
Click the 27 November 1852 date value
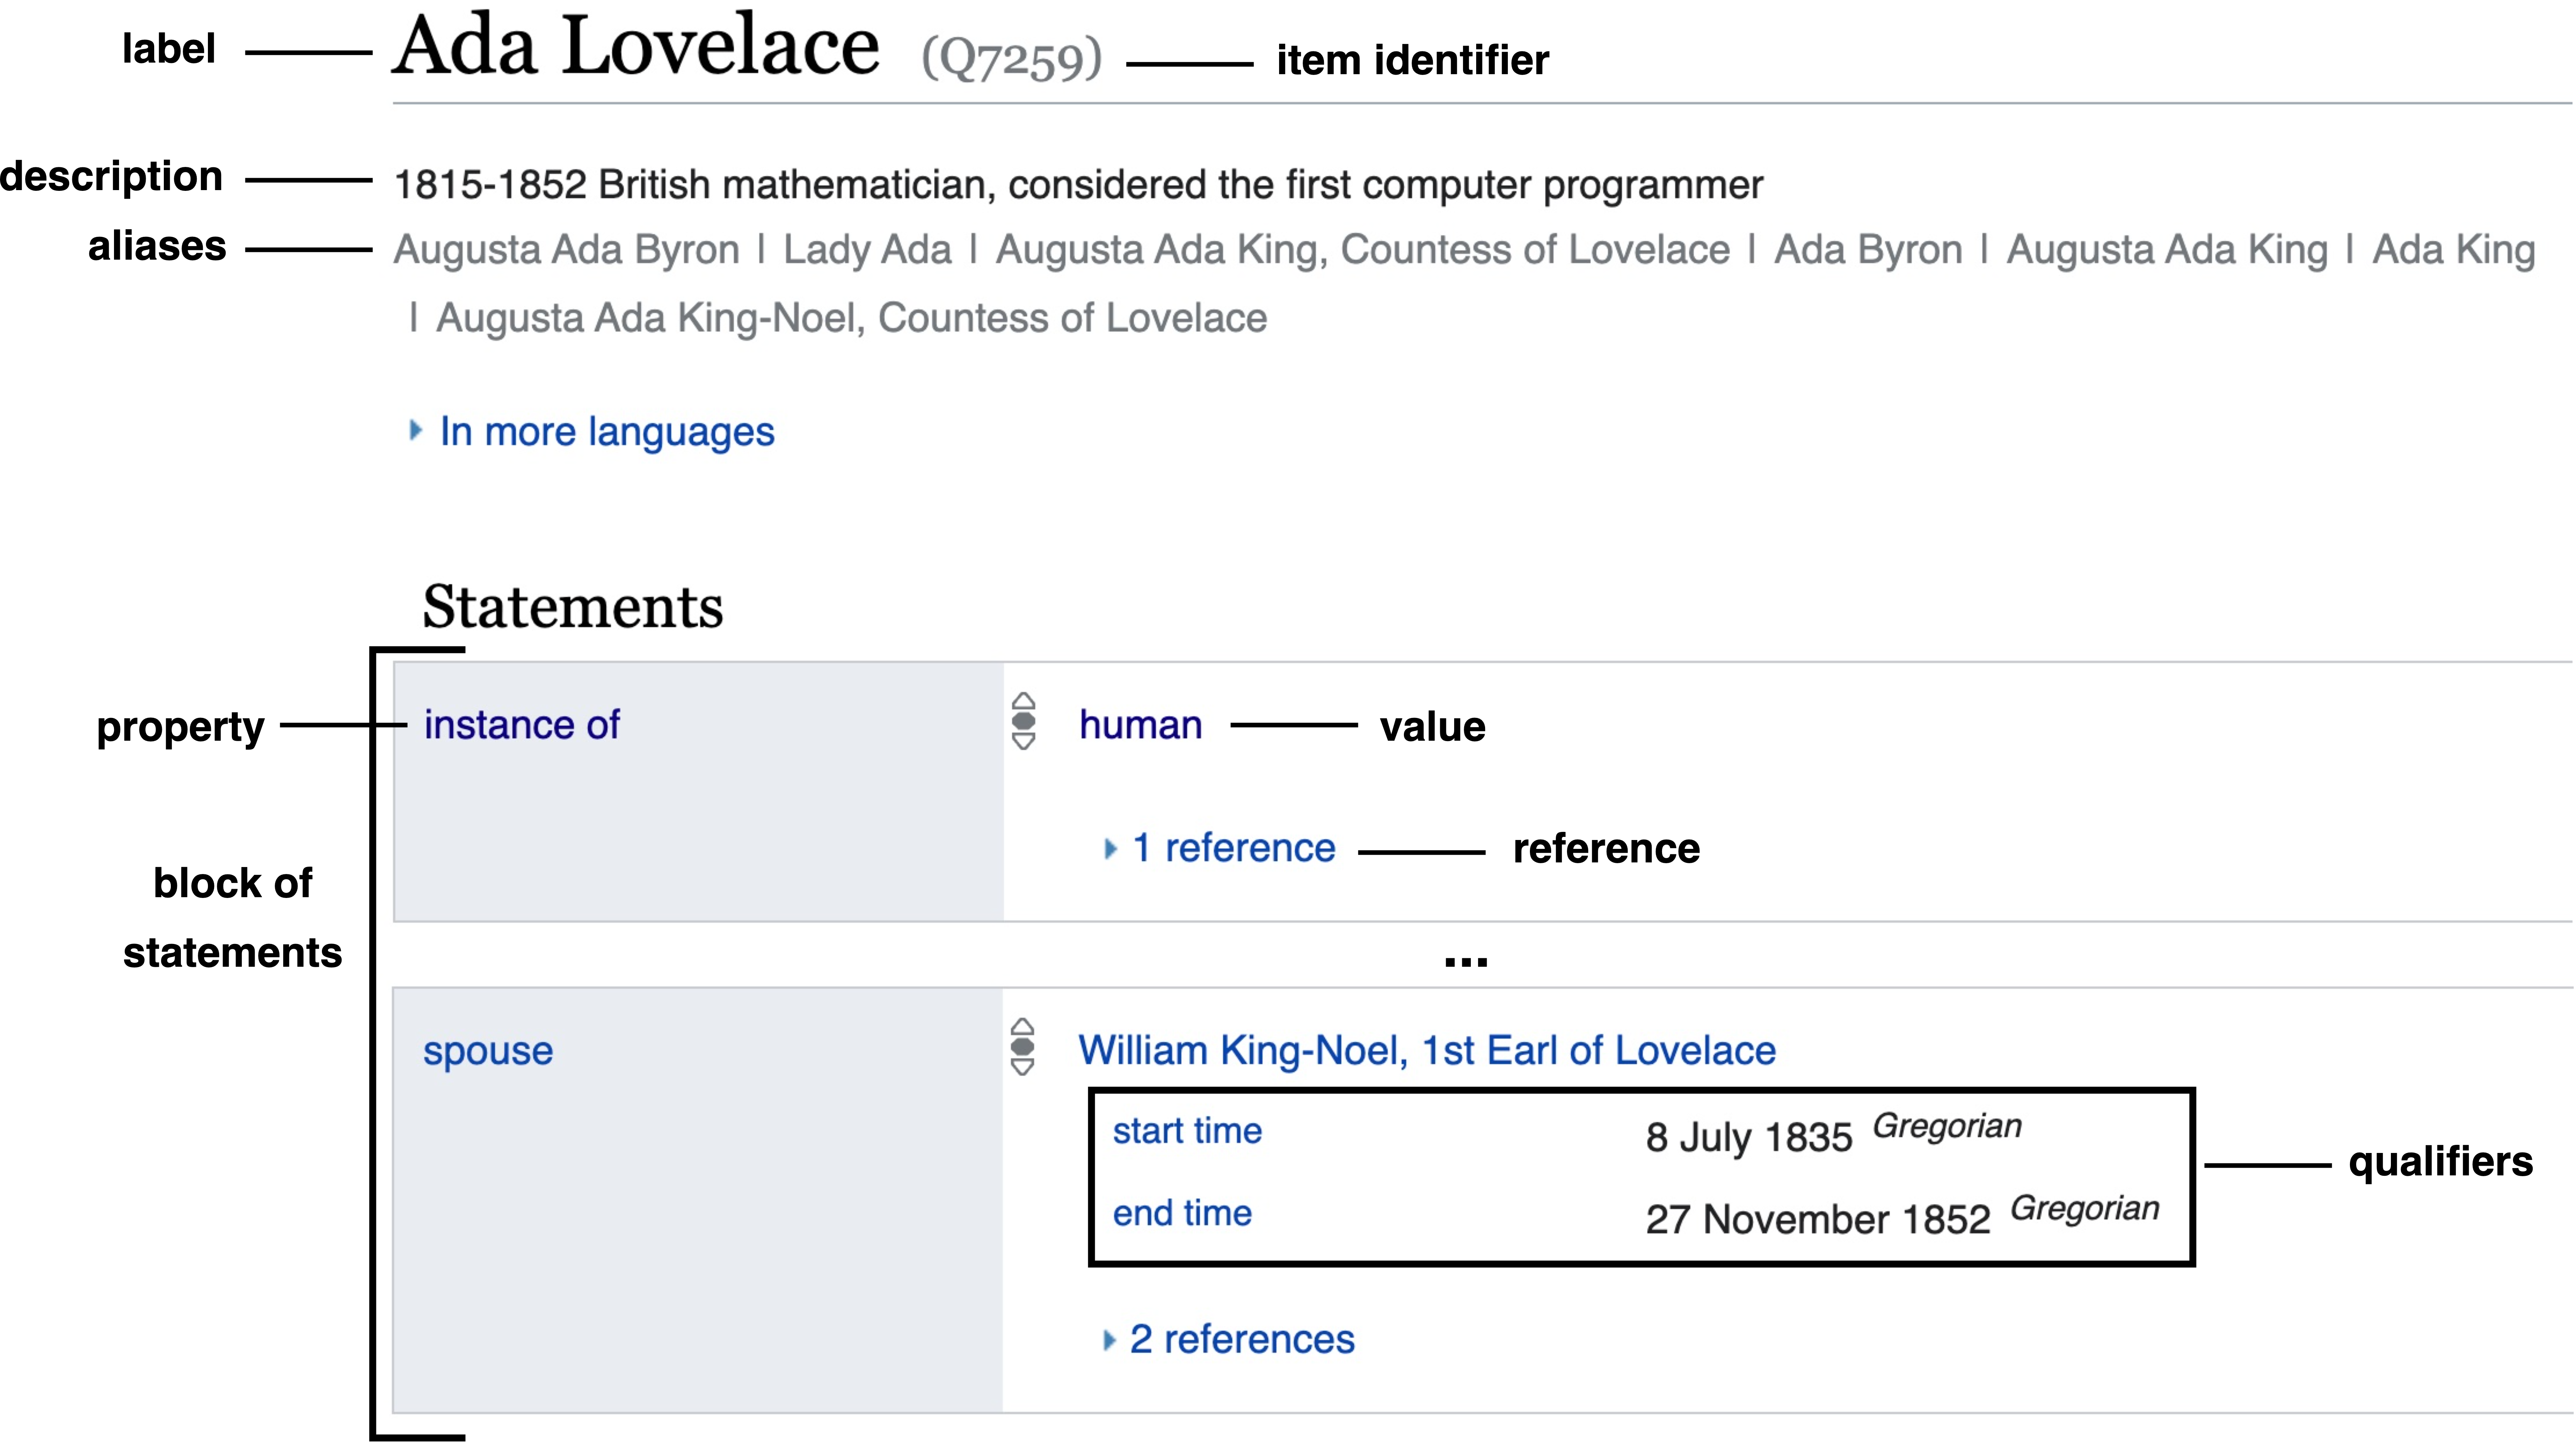click(1817, 1219)
